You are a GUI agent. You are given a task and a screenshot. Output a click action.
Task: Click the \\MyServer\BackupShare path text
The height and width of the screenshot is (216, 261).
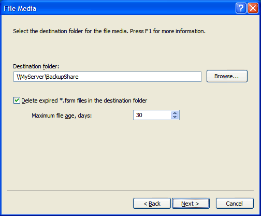48,77
